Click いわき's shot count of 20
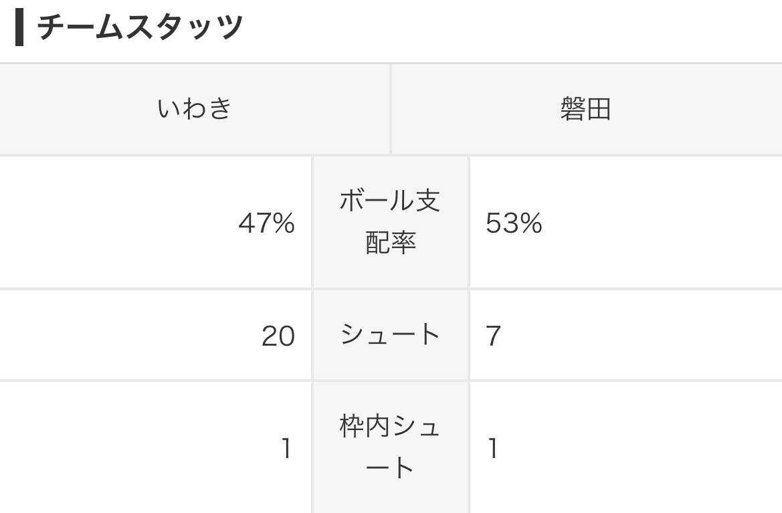Screen dimensions: 782x513 coord(278,336)
